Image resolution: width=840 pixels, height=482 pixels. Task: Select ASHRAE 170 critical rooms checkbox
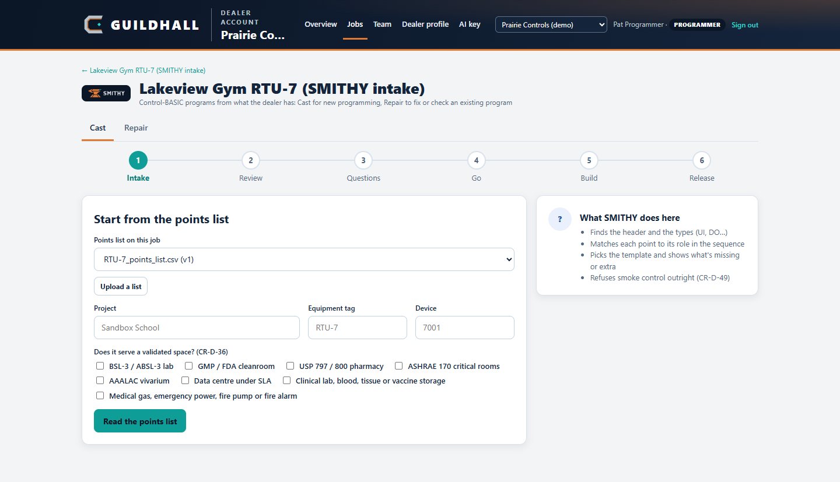point(399,366)
